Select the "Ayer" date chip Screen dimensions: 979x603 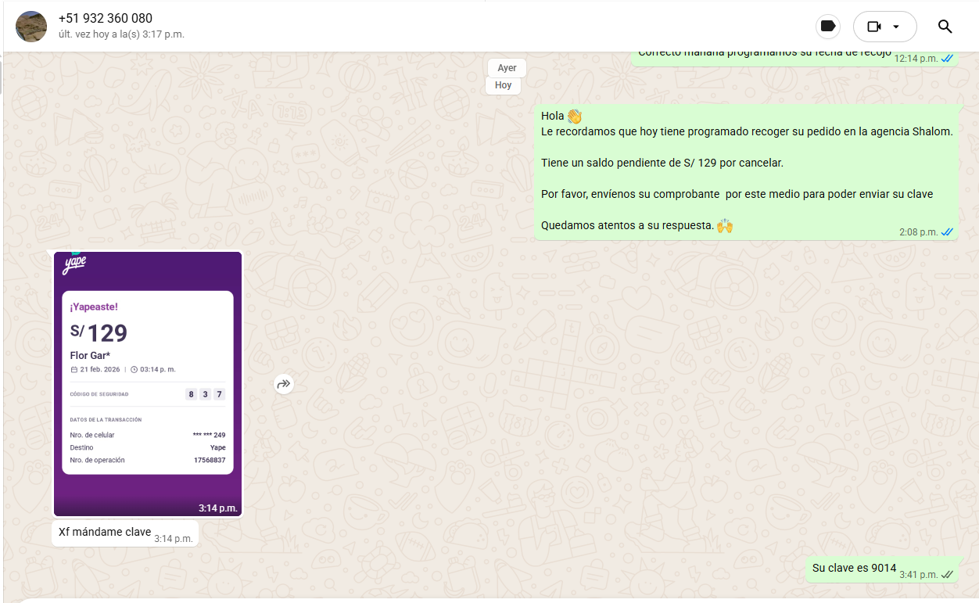pyautogui.click(x=507, y=68)
